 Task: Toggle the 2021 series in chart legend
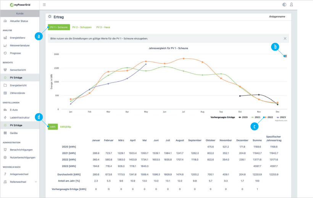pos(257,117)
